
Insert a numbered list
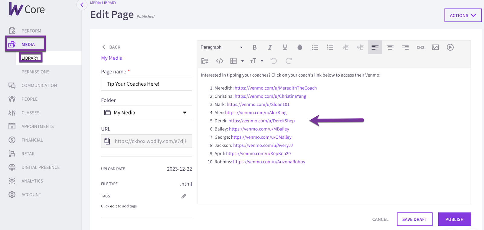330,47
